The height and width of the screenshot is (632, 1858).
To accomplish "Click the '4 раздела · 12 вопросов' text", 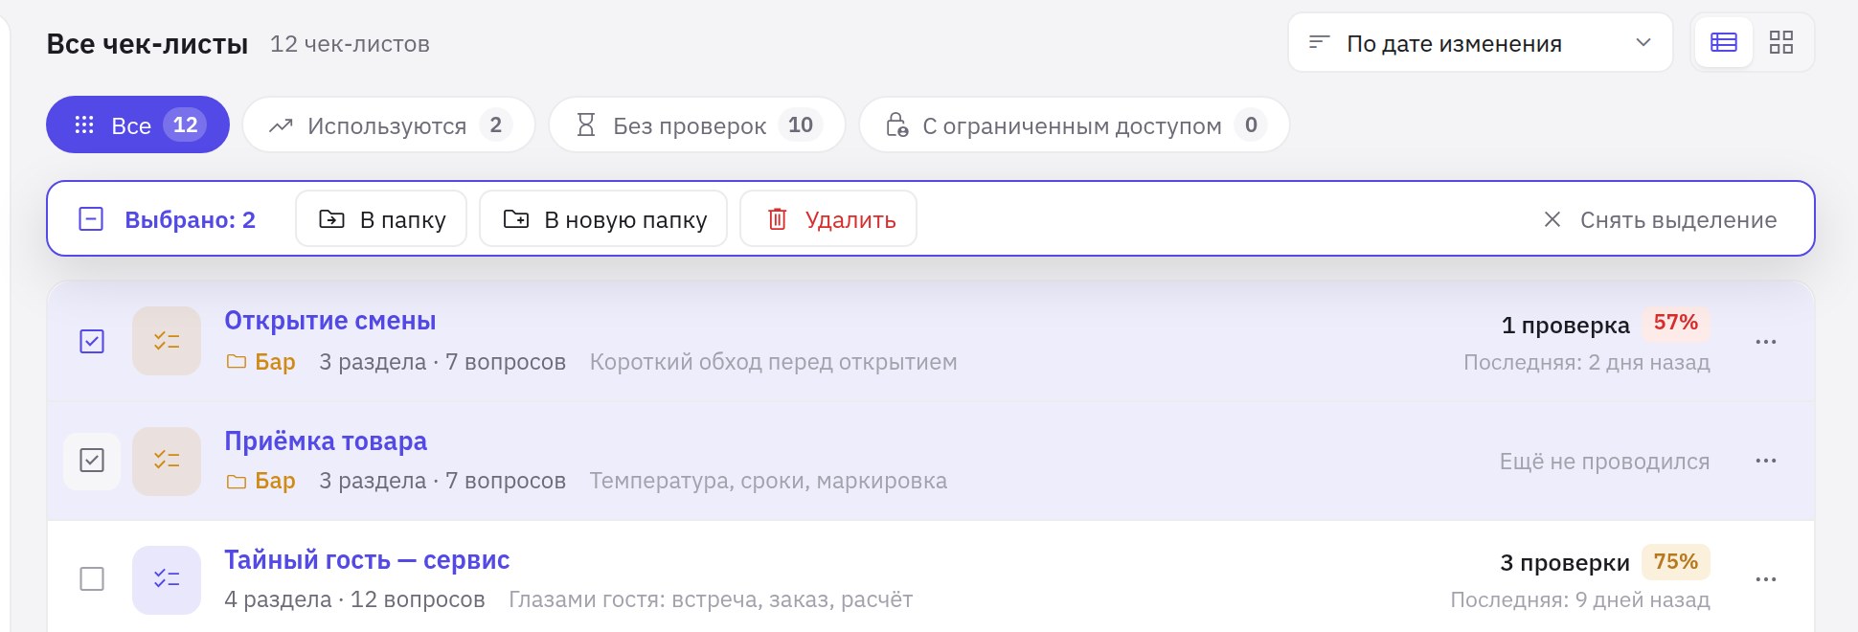I will click(x=354, y=599).
